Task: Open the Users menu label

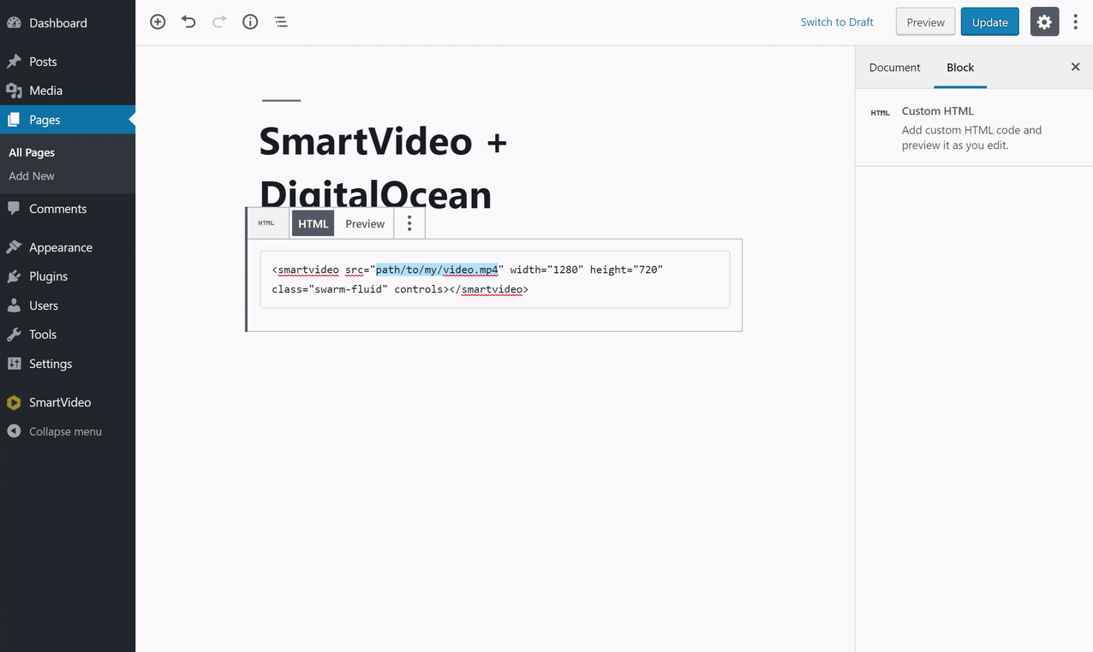Action: (44, 305)
